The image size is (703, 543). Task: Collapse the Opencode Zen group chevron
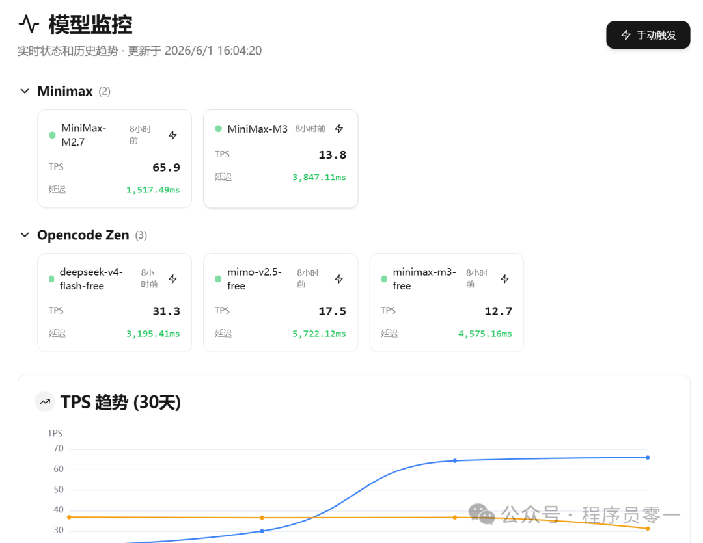click(x=25, y=235)
